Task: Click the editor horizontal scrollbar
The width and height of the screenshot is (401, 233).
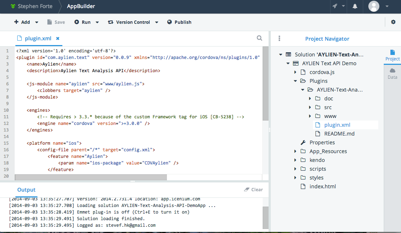Action: [x=91, y=177]
